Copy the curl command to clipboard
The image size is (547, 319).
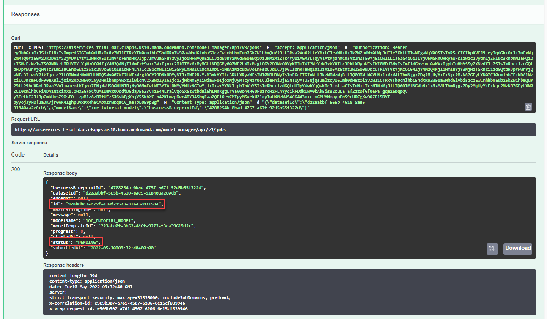(528, 107)
